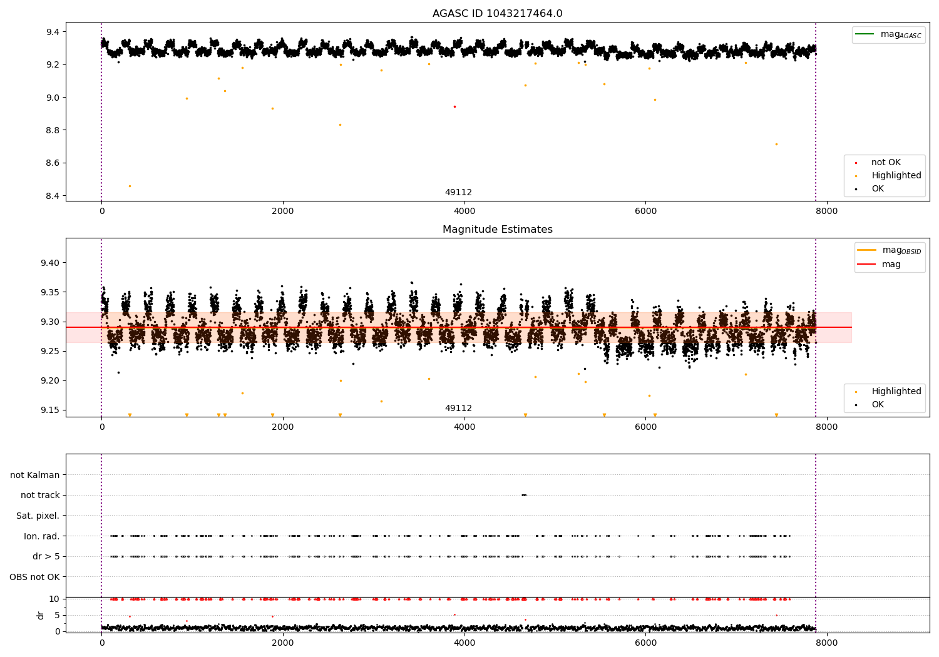
Task: Click the 'OK' legend text in Magnitude Estimates plot
Action: pyautogui.click(x=878, y=405)
